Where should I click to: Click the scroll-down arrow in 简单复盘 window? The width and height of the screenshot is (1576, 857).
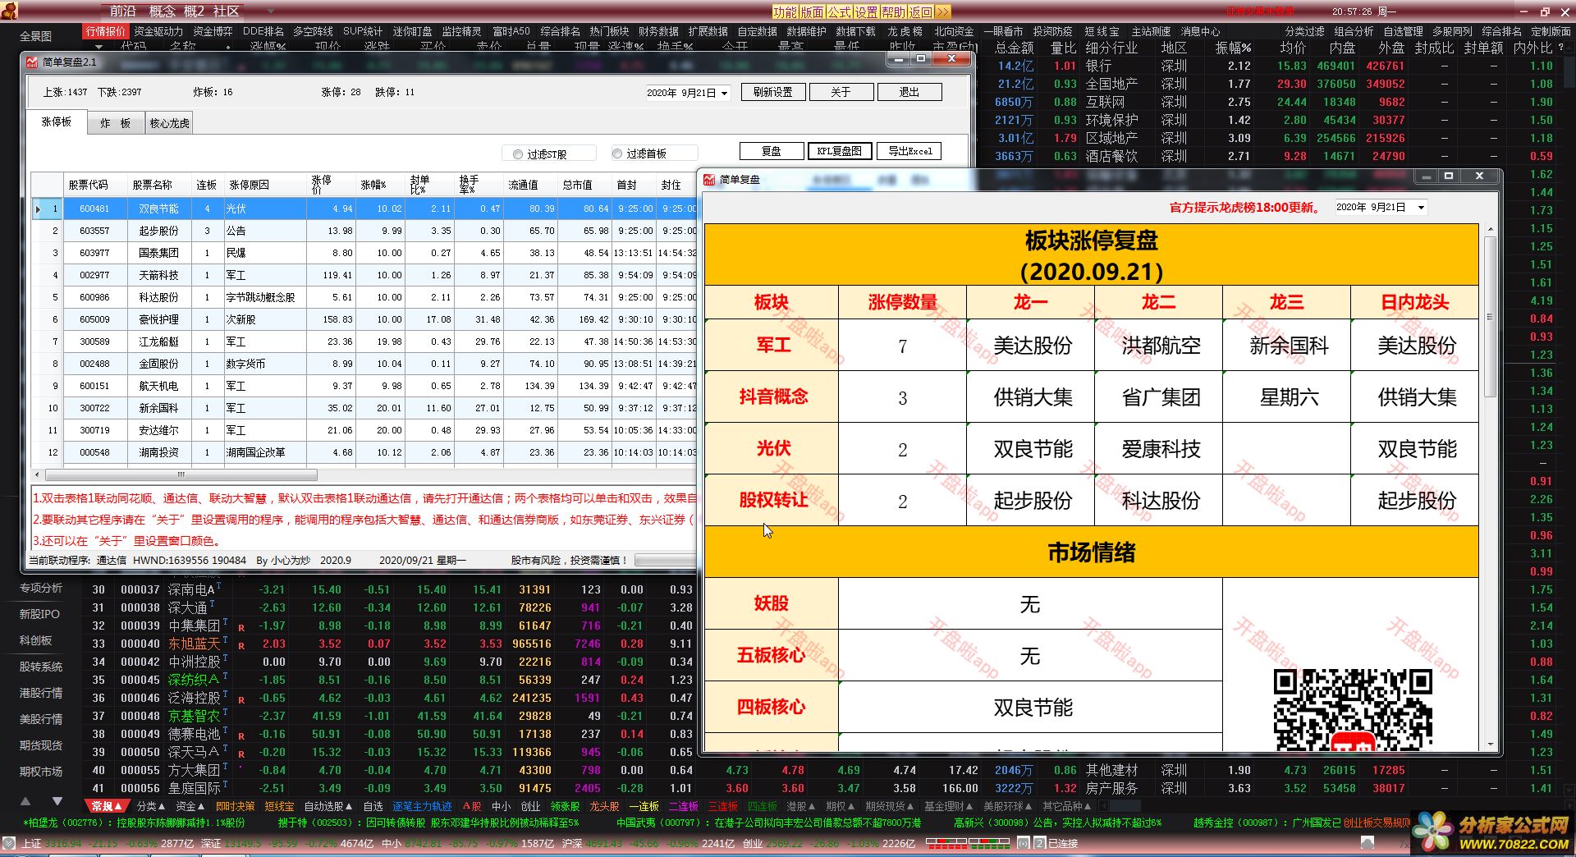1490,745
